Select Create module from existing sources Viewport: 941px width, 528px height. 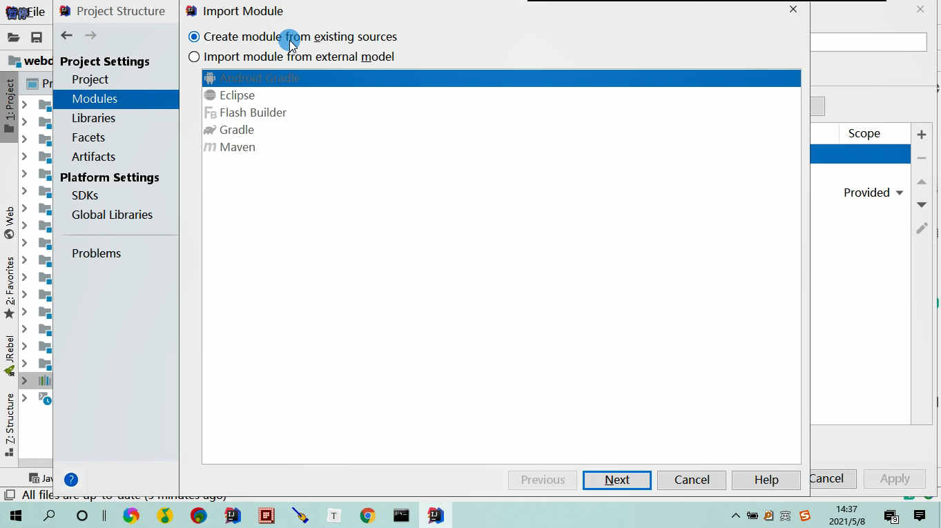click(x=293, y=37)
